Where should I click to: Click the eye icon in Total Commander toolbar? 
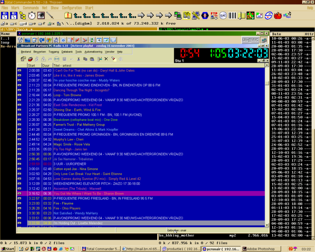coord(41,16)
